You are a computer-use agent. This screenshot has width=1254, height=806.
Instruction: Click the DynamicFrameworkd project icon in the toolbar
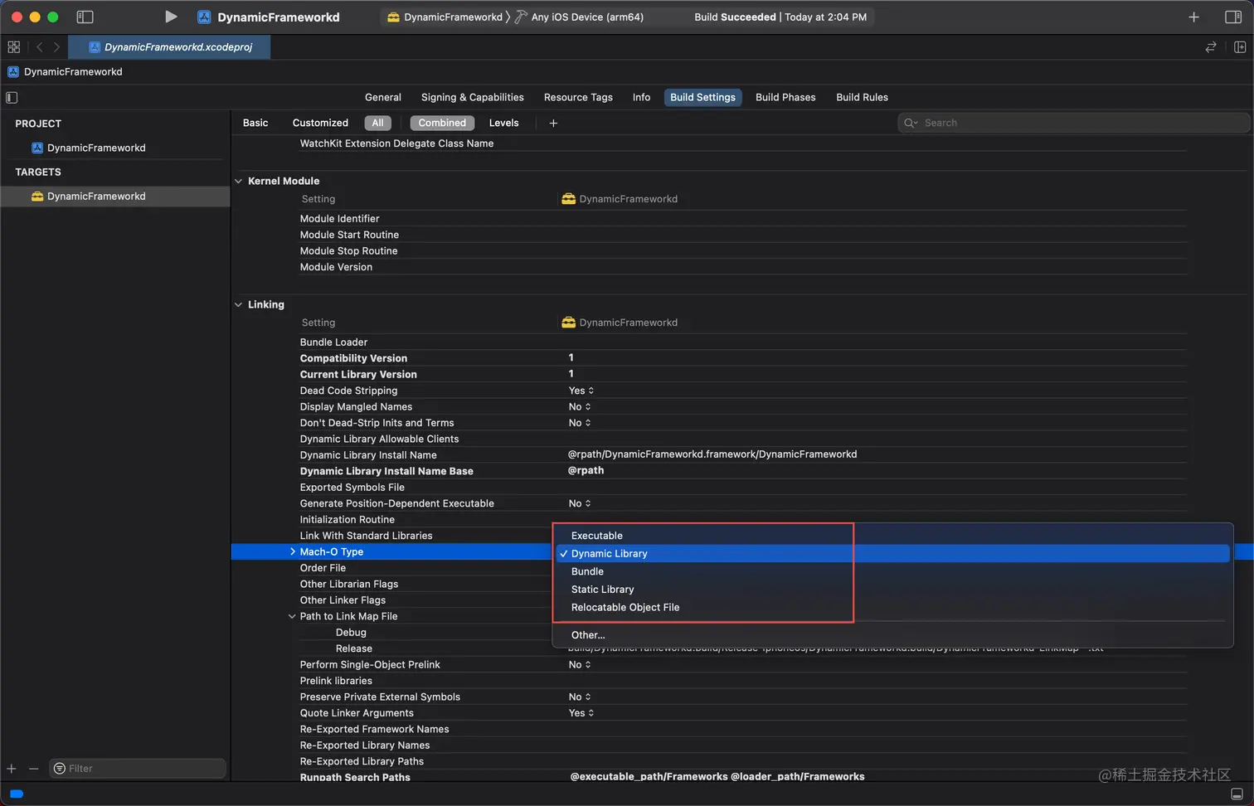(204, 17)
